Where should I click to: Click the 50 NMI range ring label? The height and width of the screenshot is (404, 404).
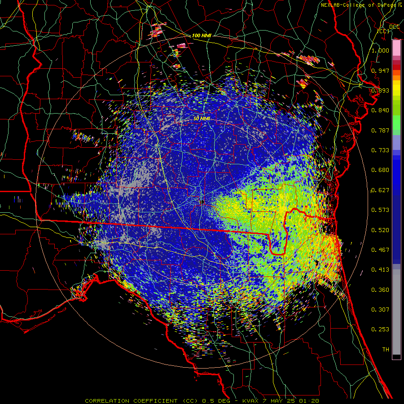pyautogui.click(x=202, y=119)
